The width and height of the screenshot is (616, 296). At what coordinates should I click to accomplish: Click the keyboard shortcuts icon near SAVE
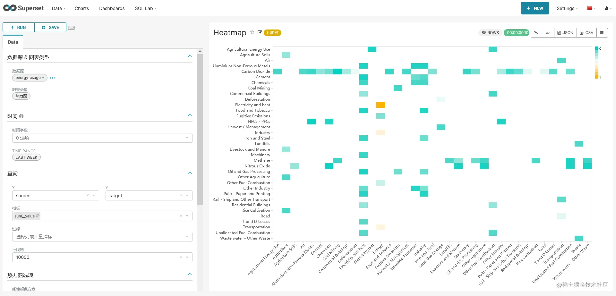[x=71, y=28]
